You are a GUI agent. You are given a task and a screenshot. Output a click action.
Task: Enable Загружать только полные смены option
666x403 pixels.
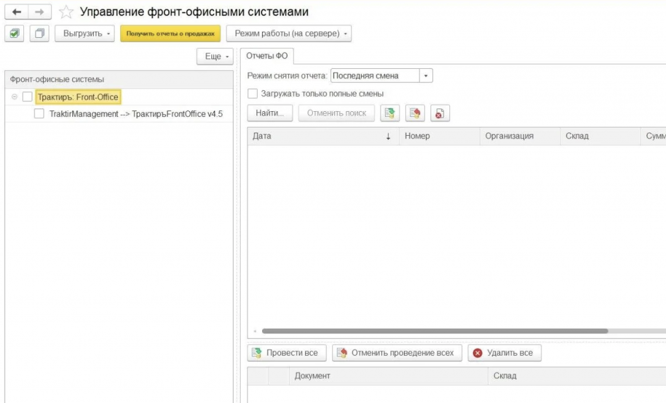(x=252, y=94)
